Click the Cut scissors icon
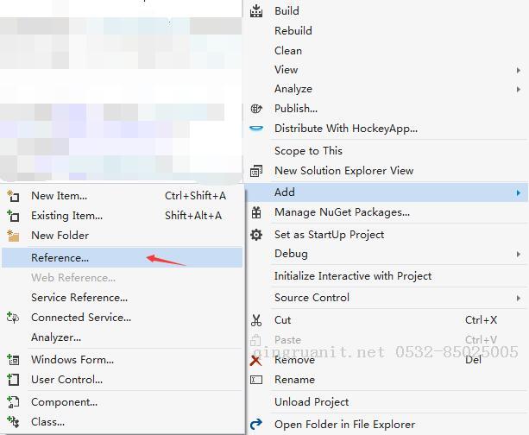Viewport: 529px width, 435px height. click(x=256, y=320)
